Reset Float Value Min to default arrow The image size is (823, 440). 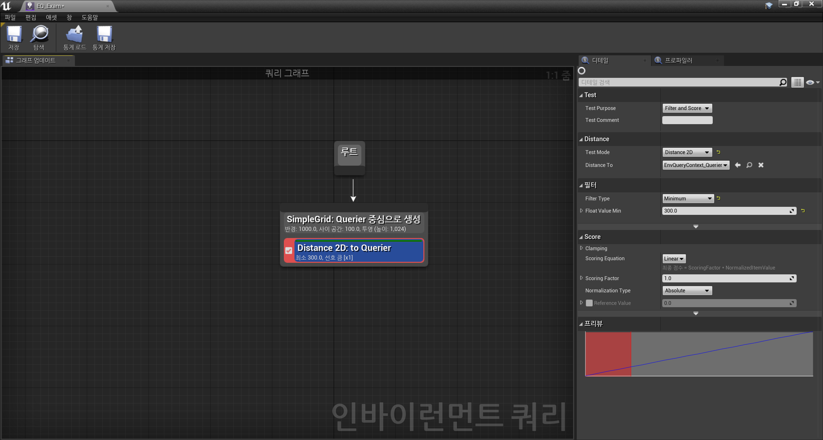[x=803, y=211]
